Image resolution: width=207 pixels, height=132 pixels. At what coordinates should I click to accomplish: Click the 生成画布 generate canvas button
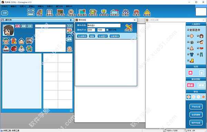pyautogui.click(x=82, y=36)
